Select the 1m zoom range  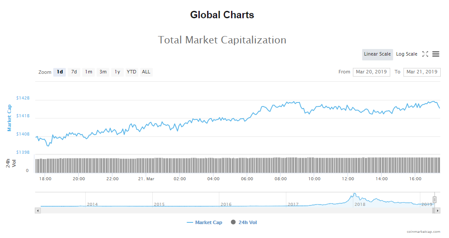[x=88, y=72]
